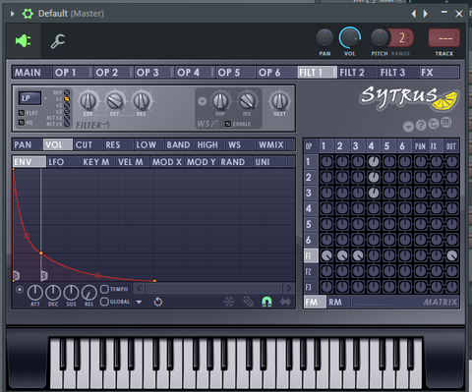
Task: Select the LFO articulator tab
Action: coord(64,162)
